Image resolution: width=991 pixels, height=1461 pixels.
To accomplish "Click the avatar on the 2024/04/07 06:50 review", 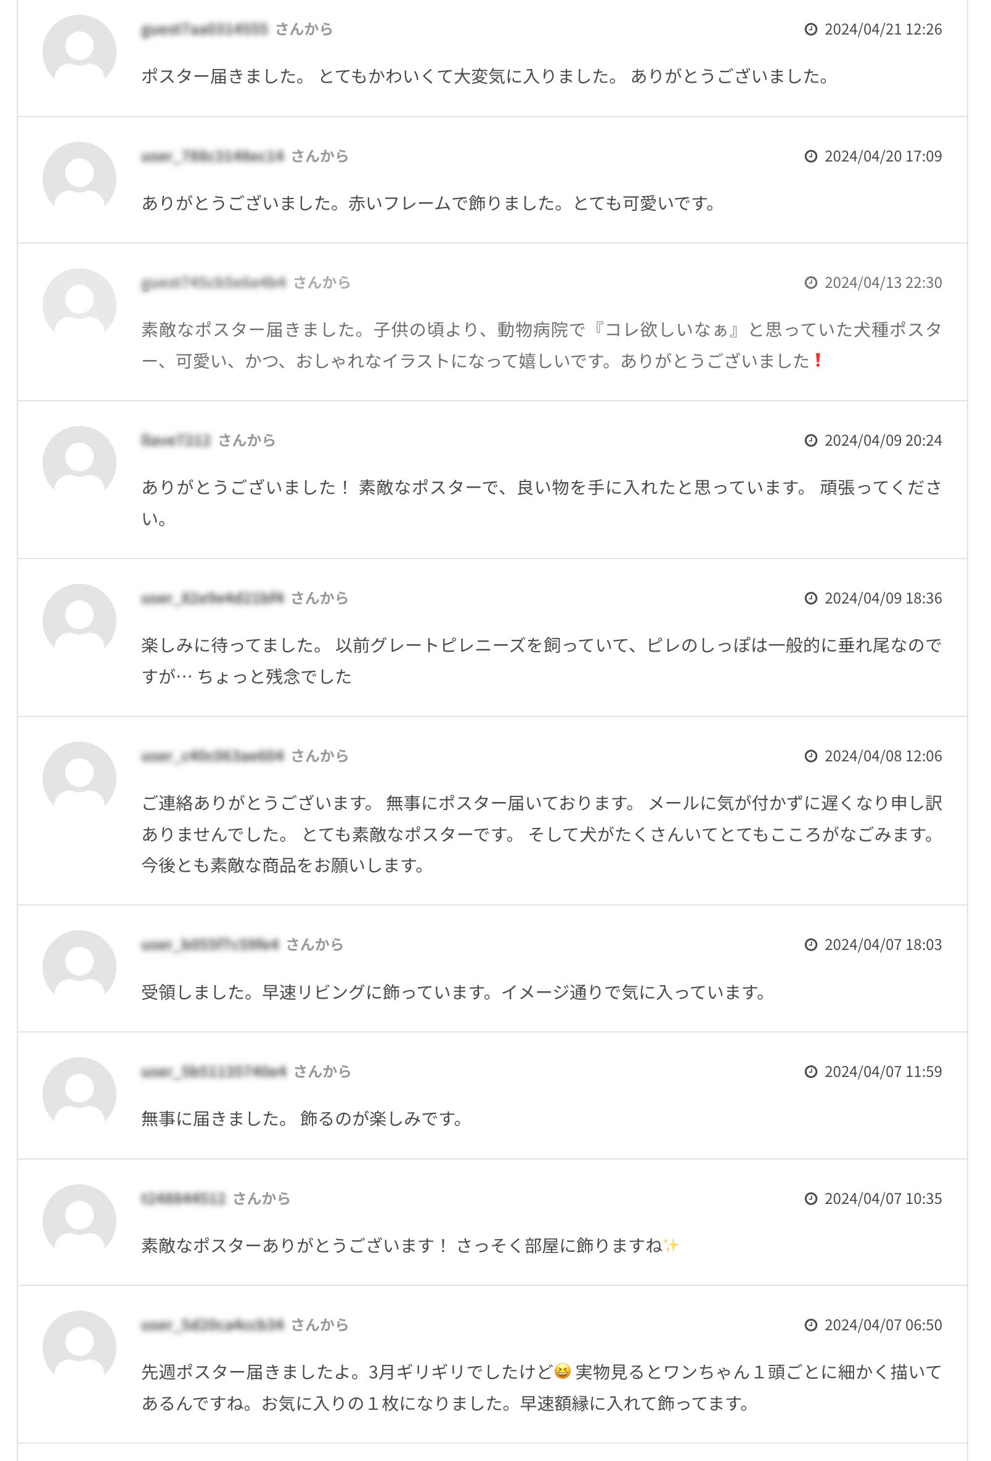I will point(79,1347).
